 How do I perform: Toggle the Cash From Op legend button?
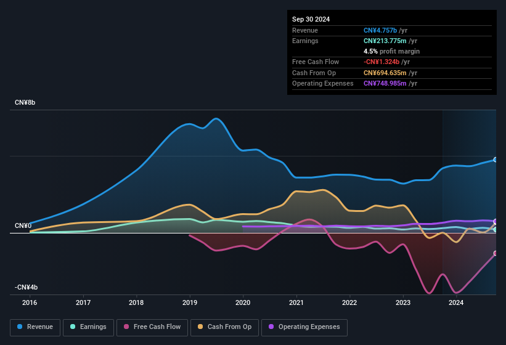pos(224,327)
